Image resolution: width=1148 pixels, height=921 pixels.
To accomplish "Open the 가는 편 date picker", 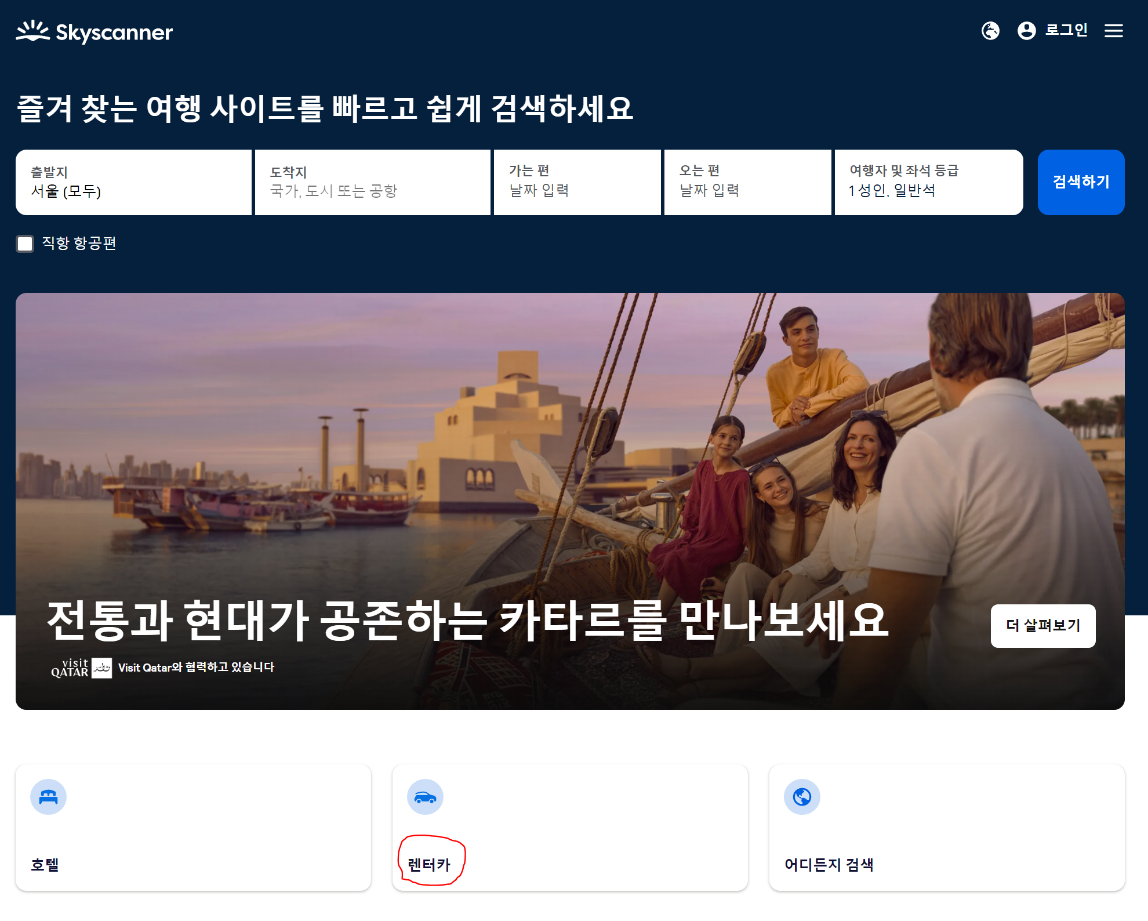I will 576,182.
